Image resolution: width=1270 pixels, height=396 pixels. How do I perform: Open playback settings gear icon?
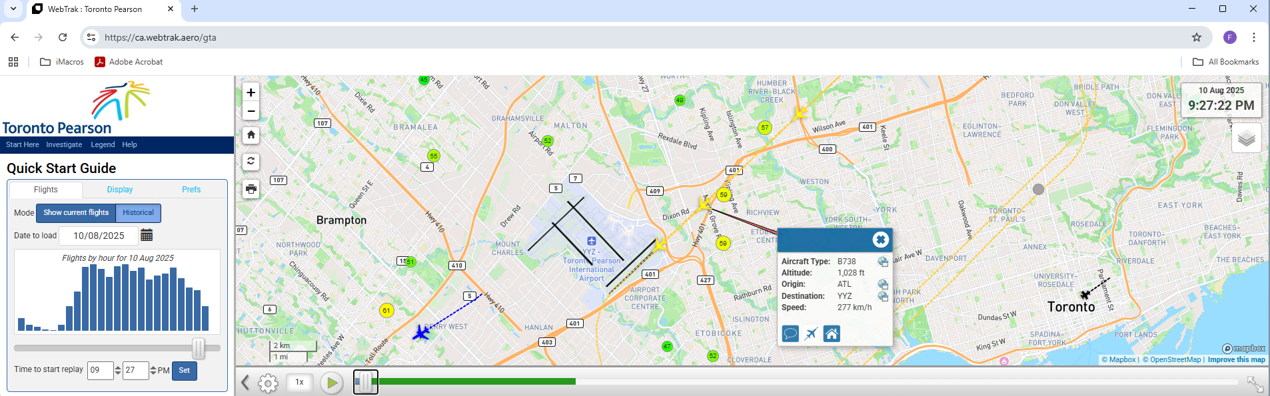(268, 383)
